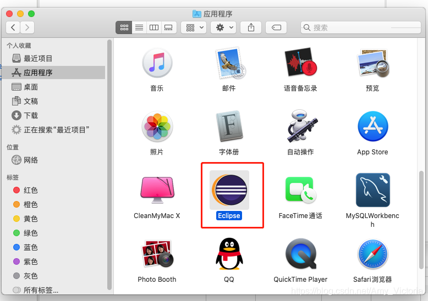Open 最近项目 in the sidebar

[x=53, y=58]
